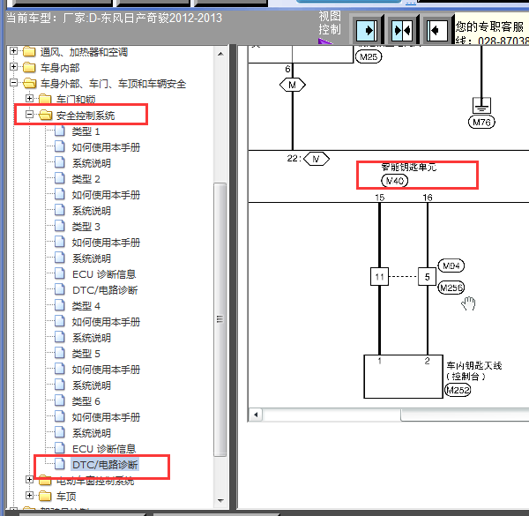Click the M256 connector label
The height and width of the screenshot is (516, 529).
pyautogui.click(x=451, y=288)
